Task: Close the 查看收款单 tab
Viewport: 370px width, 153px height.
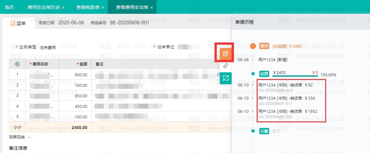Action: point(103,7)
